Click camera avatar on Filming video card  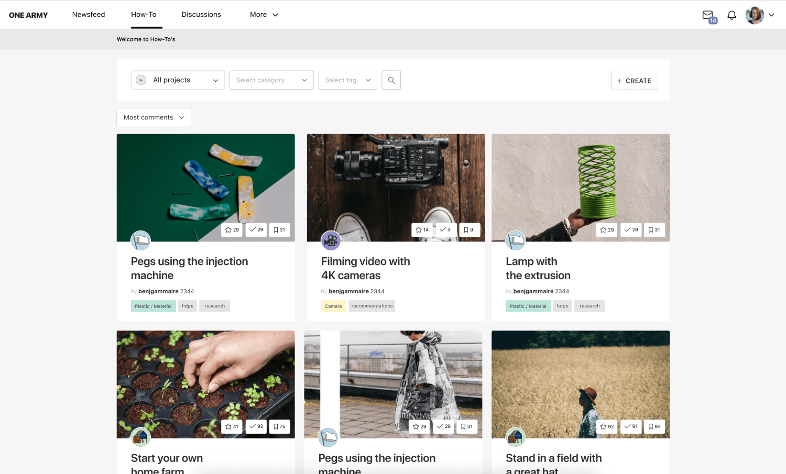pos(331,240)
